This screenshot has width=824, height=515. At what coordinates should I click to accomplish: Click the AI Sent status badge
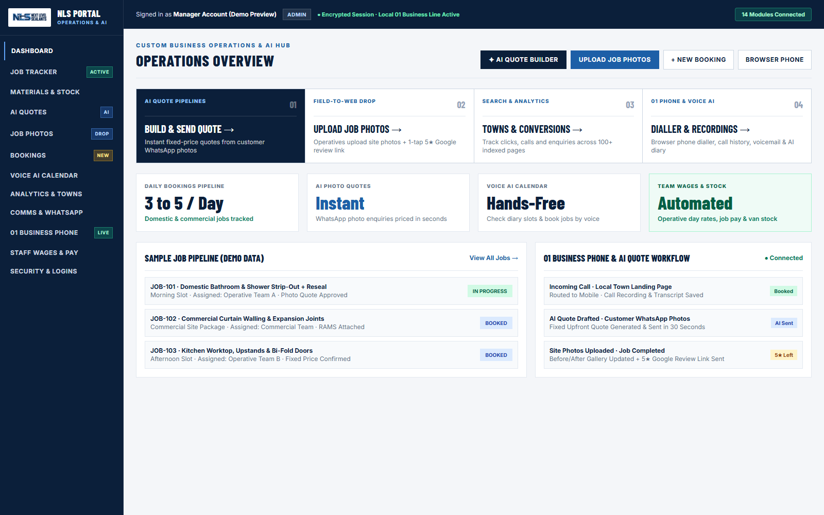[x=784, y=323]
